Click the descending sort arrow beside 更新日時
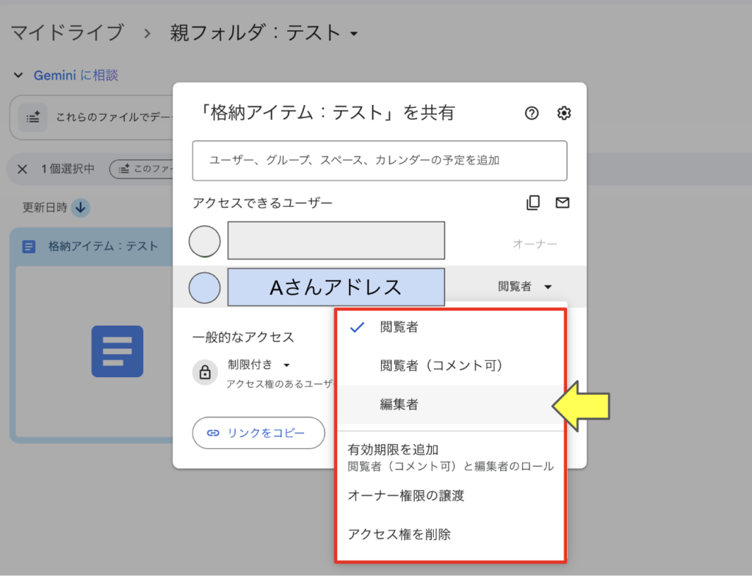This screenshot has height=576, width=752. [x=81, y=208]
